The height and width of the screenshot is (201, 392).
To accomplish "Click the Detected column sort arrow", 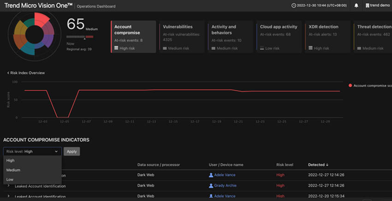I will 327,165.
